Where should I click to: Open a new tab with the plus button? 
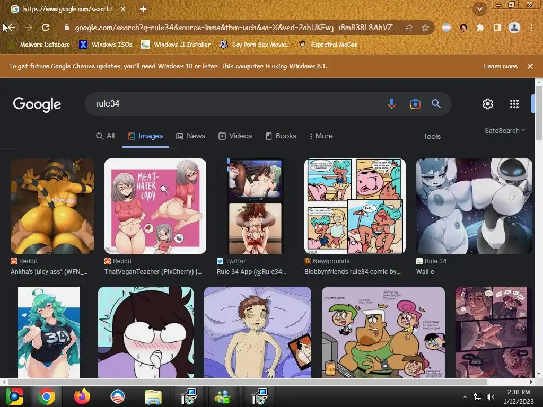tap(143, 9)
